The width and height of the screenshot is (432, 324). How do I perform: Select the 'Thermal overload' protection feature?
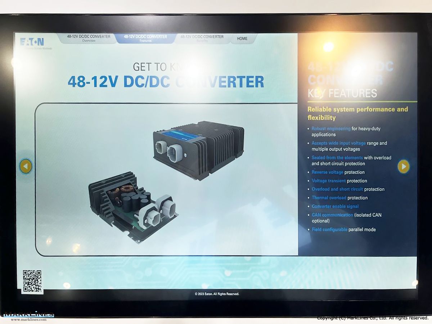[x=339, y=198]
